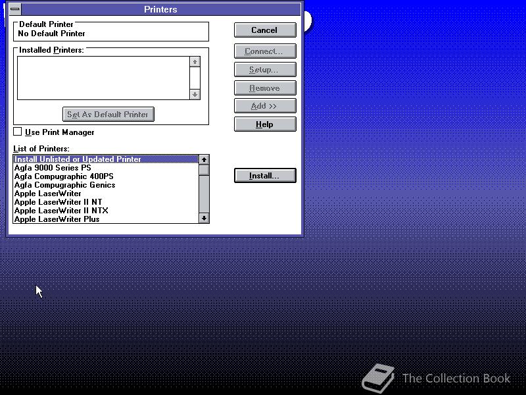Select Agfa 9000 Series PS
Image resolution: width=526 pixels, height=395 pixels.
click(x=106, y=168)
